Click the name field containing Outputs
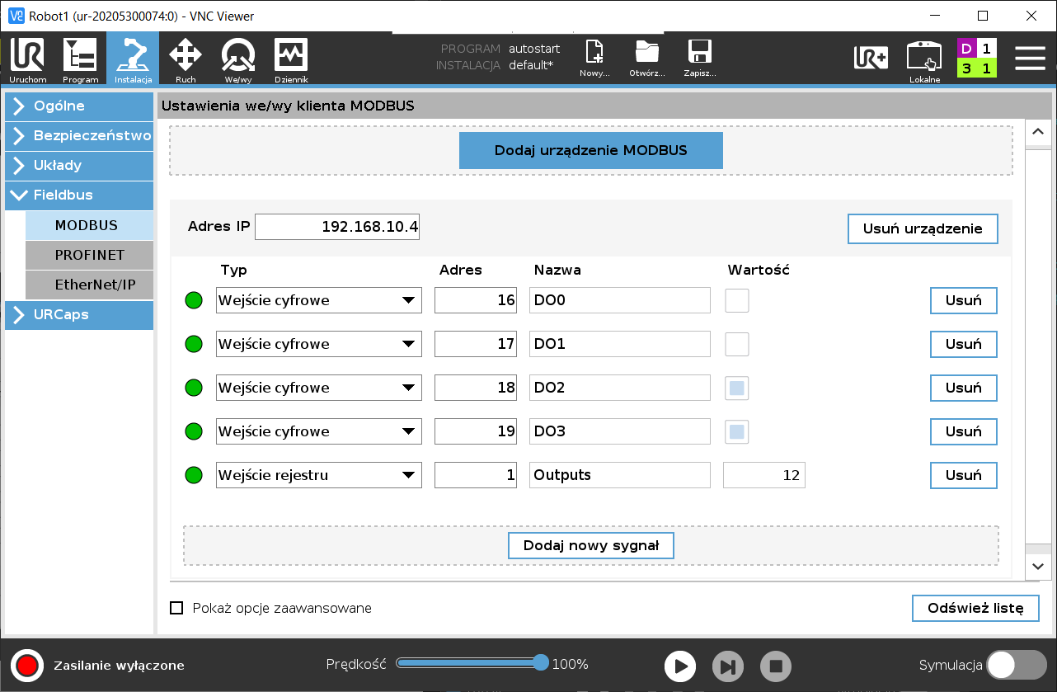This screenshot has width=1057, height=692. (620, 475)
